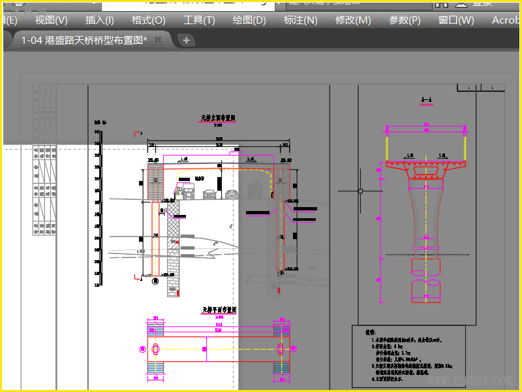Viewport: 522px width, 392px height.
Task: Click the user sign-in icon beside 登录
Action: tap(461, 5)
